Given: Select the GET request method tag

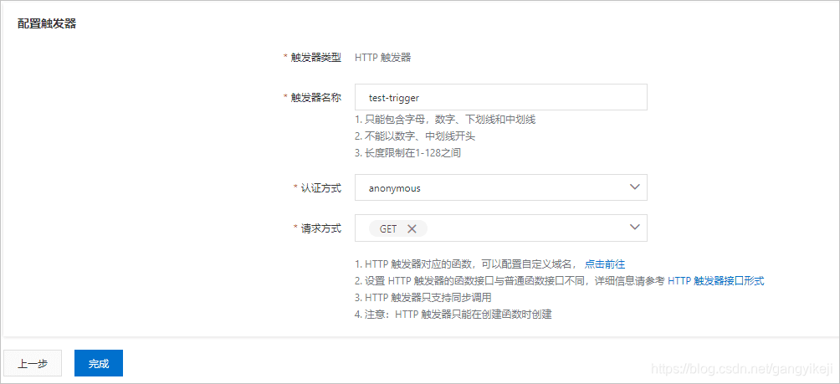Looking at the screenshot, I should coord(398,228).
